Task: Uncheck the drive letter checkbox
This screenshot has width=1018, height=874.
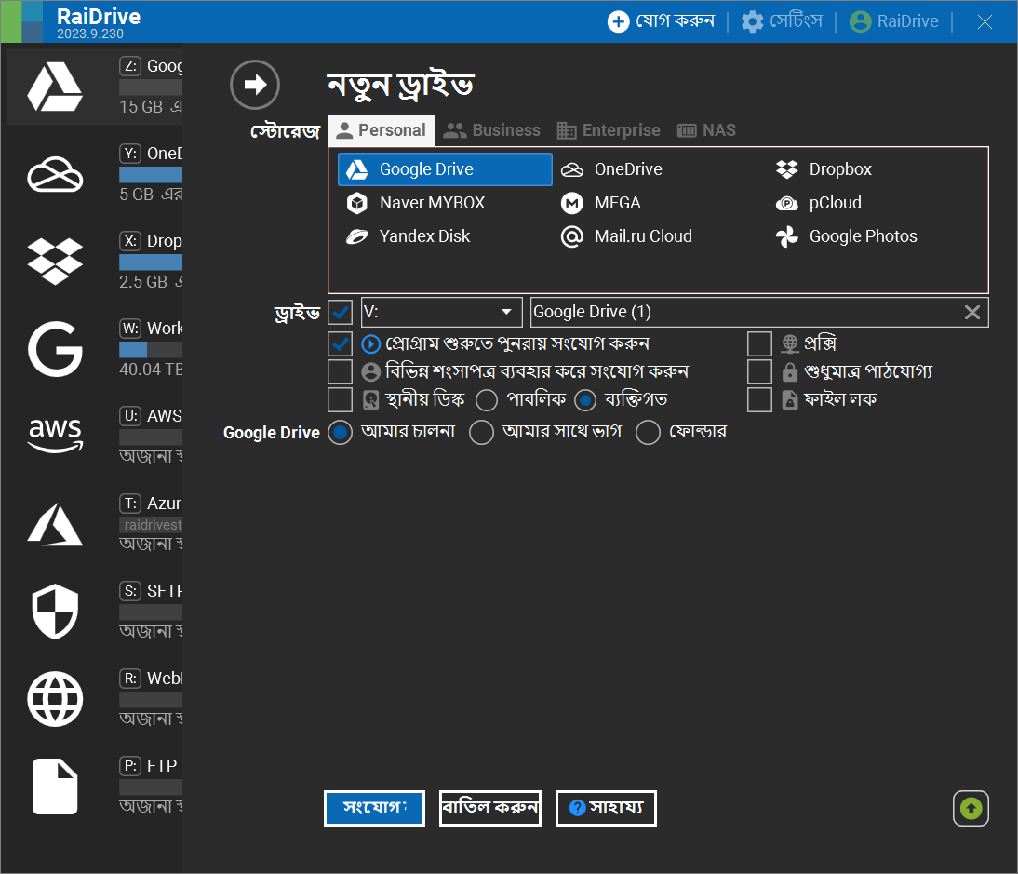Action: click(x=341, y=313)
